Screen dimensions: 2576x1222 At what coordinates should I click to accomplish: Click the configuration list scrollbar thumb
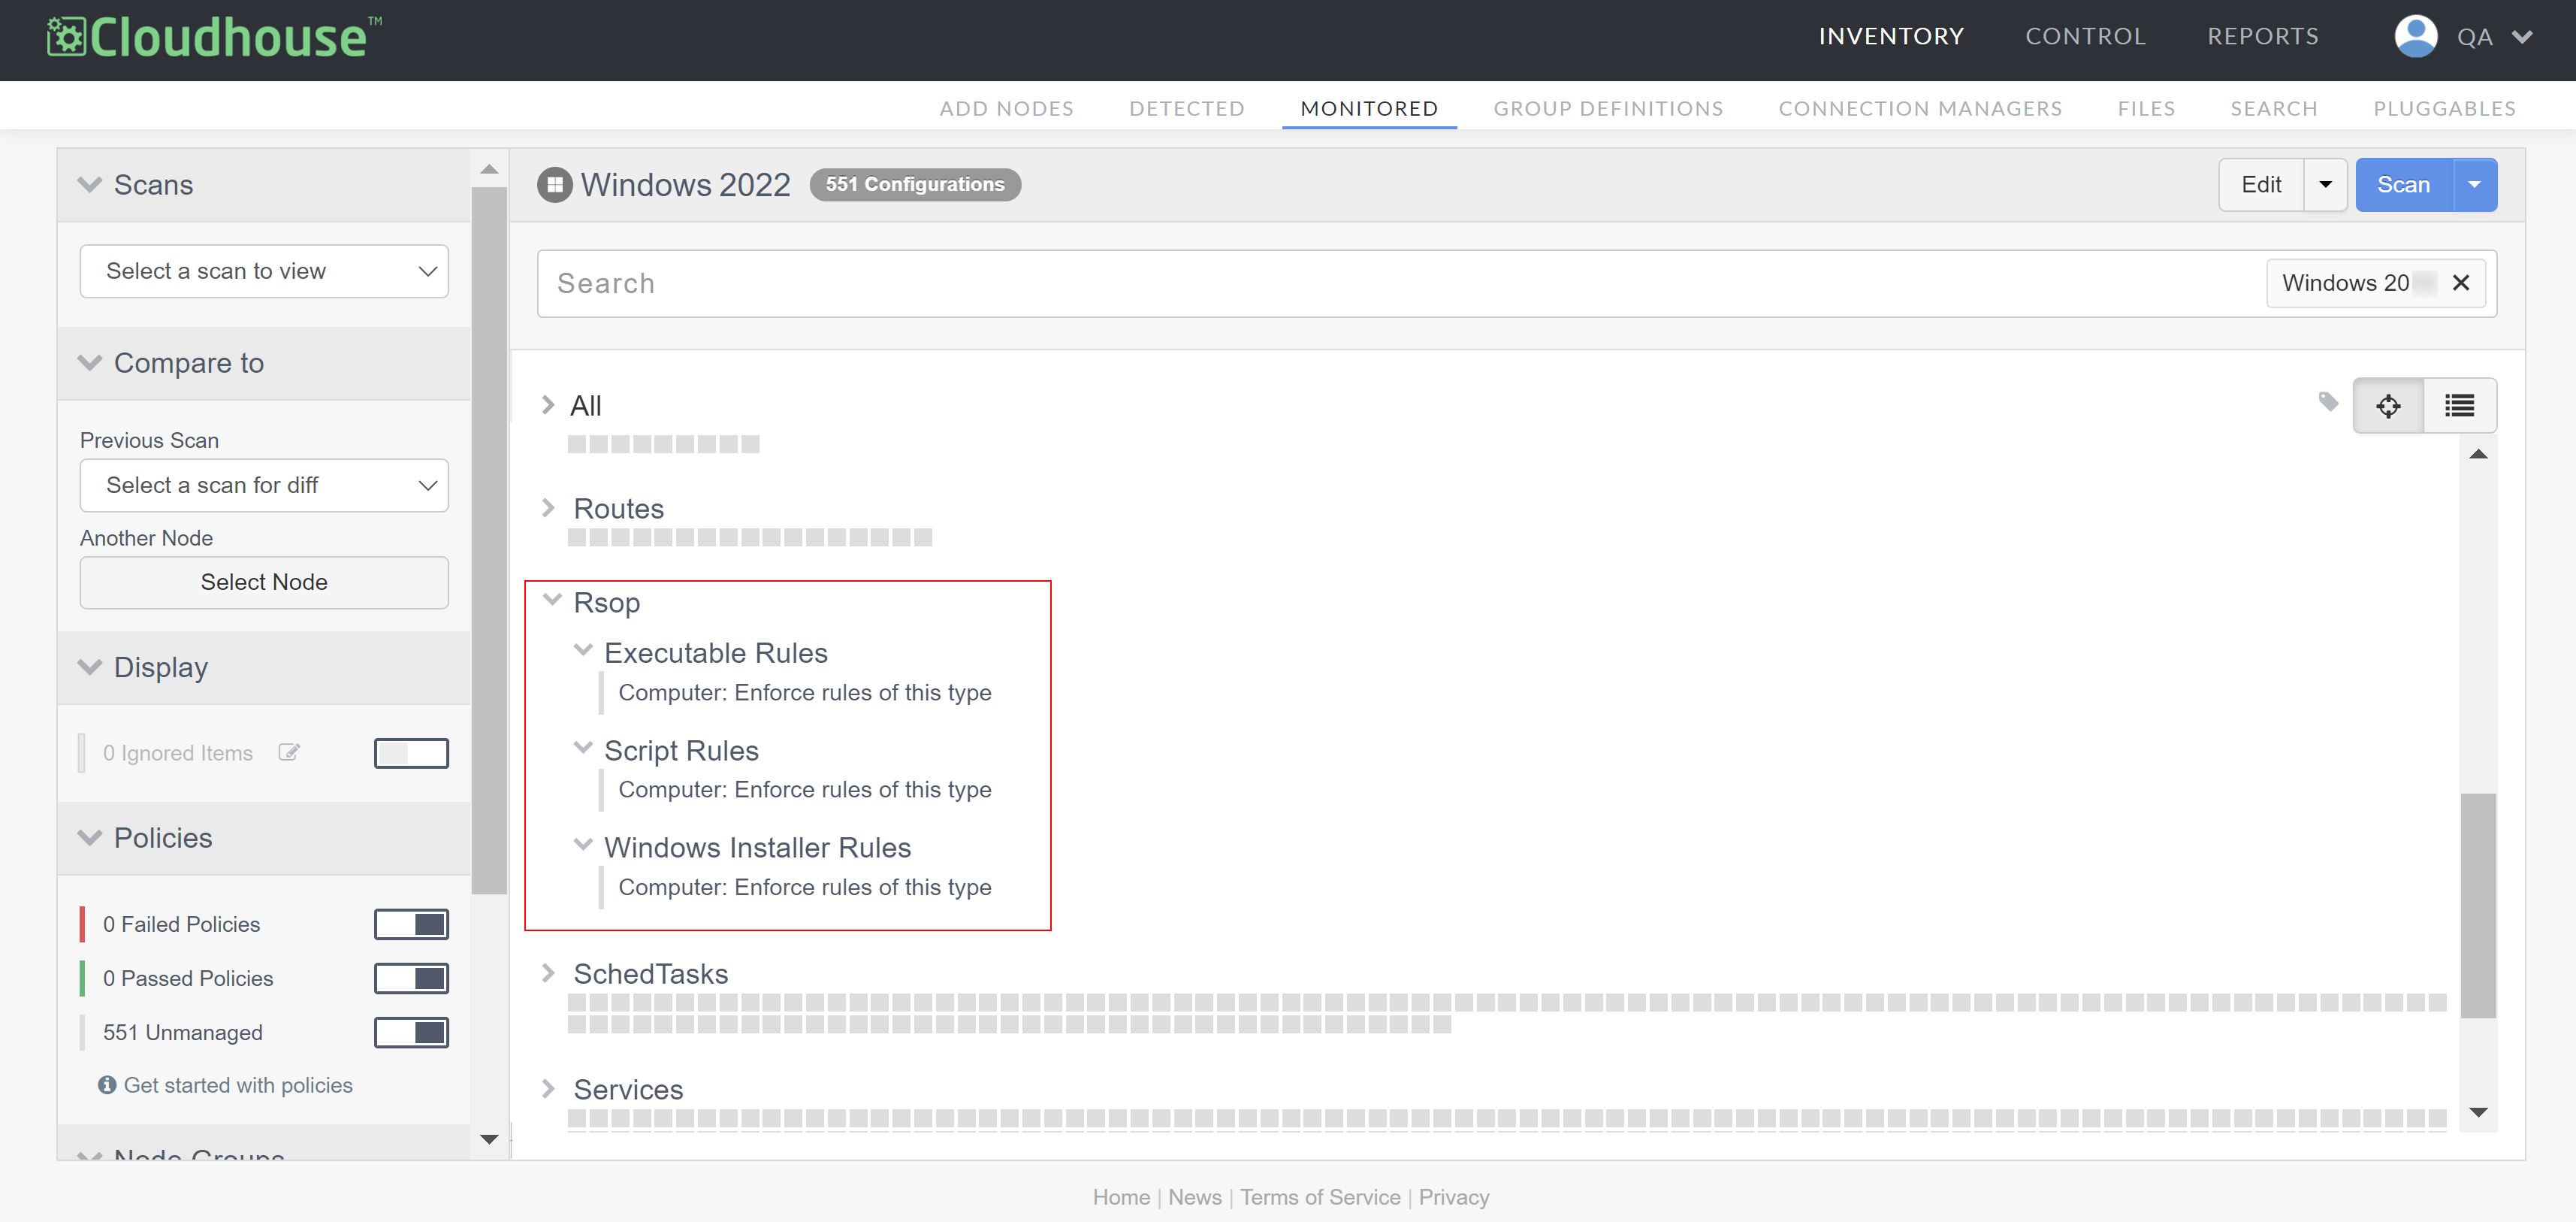2478,905
